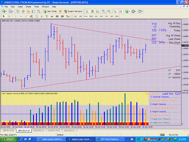Screen dimensions: 189x142
Task: Select the Ellipse shape tool
Action: coord(62,16)
